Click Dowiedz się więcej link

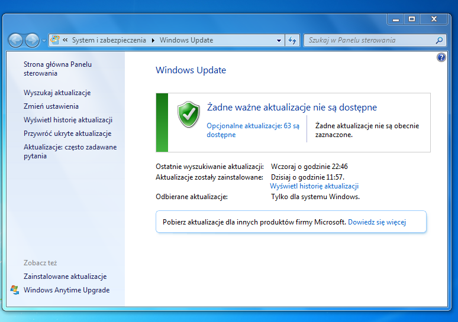click(x=377, y=222)
